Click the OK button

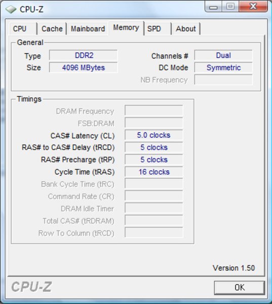point(240,287)
